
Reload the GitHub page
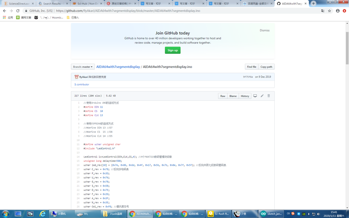(18, 11)
